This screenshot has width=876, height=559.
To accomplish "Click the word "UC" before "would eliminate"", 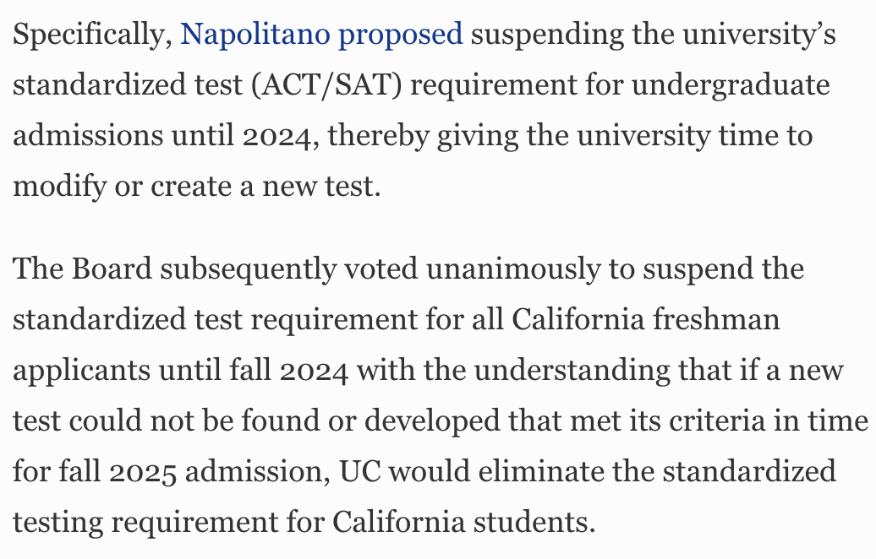I will pyautogui.click(x=360, y=471).
